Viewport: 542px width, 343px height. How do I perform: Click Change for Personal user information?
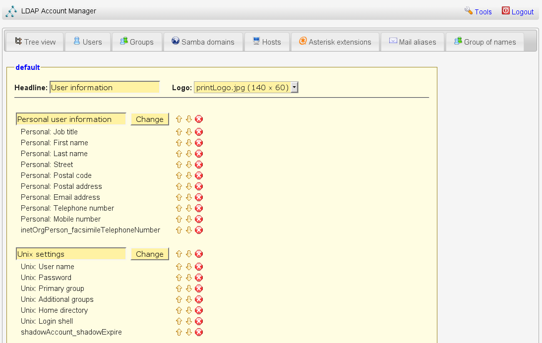(150, 119)
